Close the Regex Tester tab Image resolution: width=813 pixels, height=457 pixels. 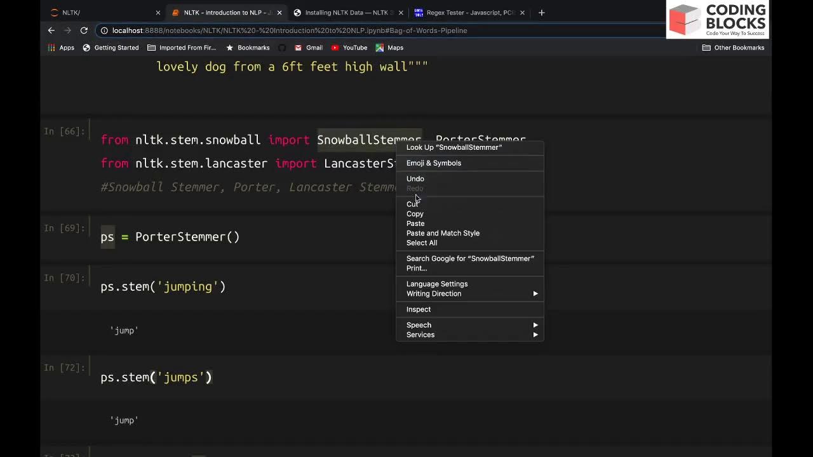tap(522, 13)
